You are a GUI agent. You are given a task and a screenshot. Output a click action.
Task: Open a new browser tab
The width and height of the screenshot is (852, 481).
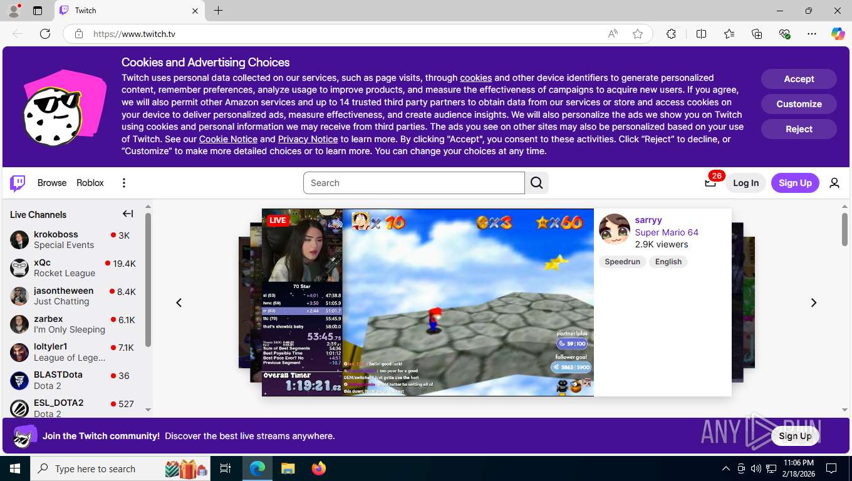(x=218, y=11)
